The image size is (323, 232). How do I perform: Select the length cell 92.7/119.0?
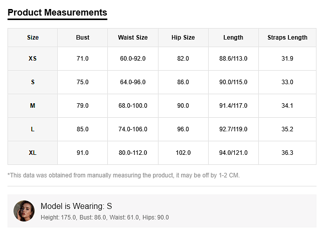point(233,129)
